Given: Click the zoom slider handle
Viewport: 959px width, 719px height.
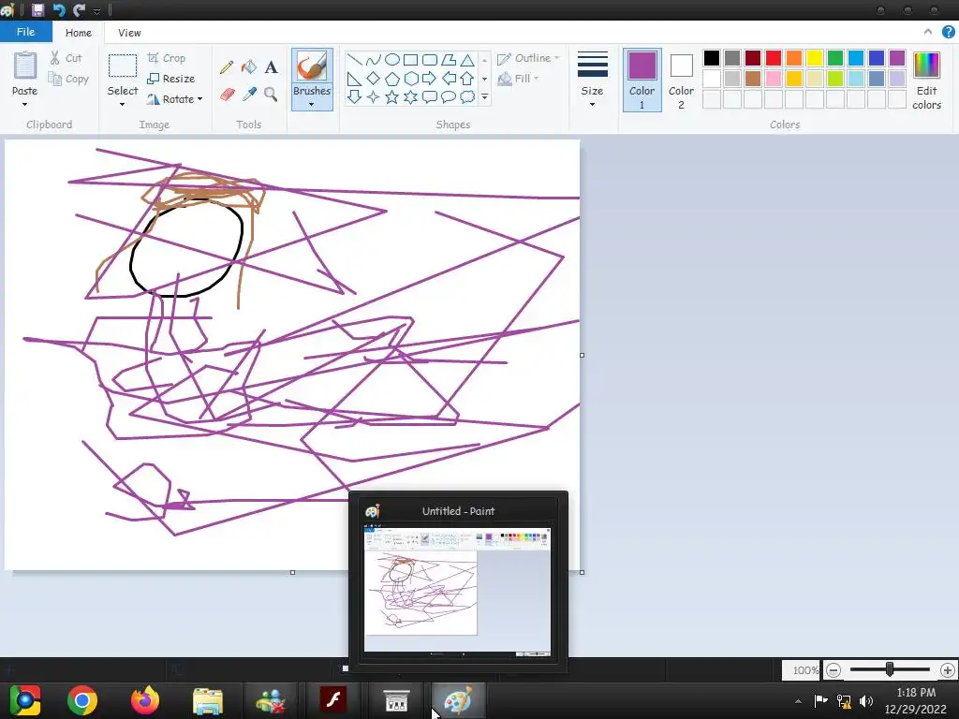Looking at the screenshot, I should click(x=890, y=669).
